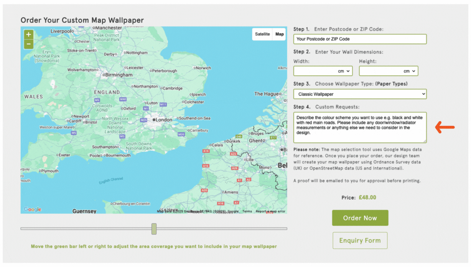Click the Southampton label on the map
This screenshot has height=267, width=471.
(104, 147)
